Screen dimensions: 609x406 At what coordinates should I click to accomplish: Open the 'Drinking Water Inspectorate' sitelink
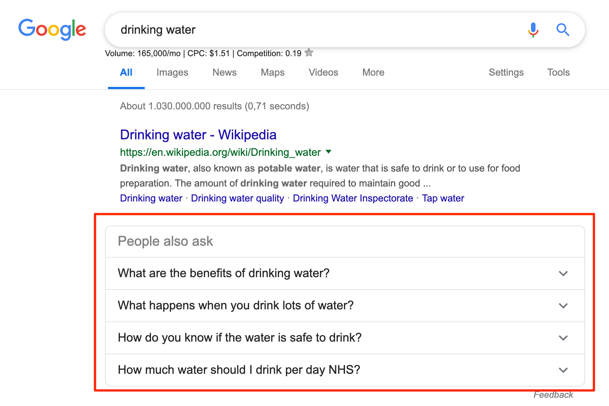point(353,198)
